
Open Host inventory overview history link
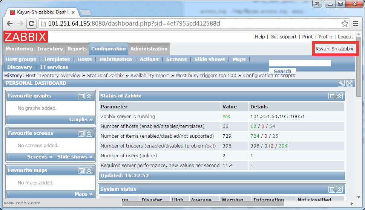pyautogui.click(x=53, y=76)
